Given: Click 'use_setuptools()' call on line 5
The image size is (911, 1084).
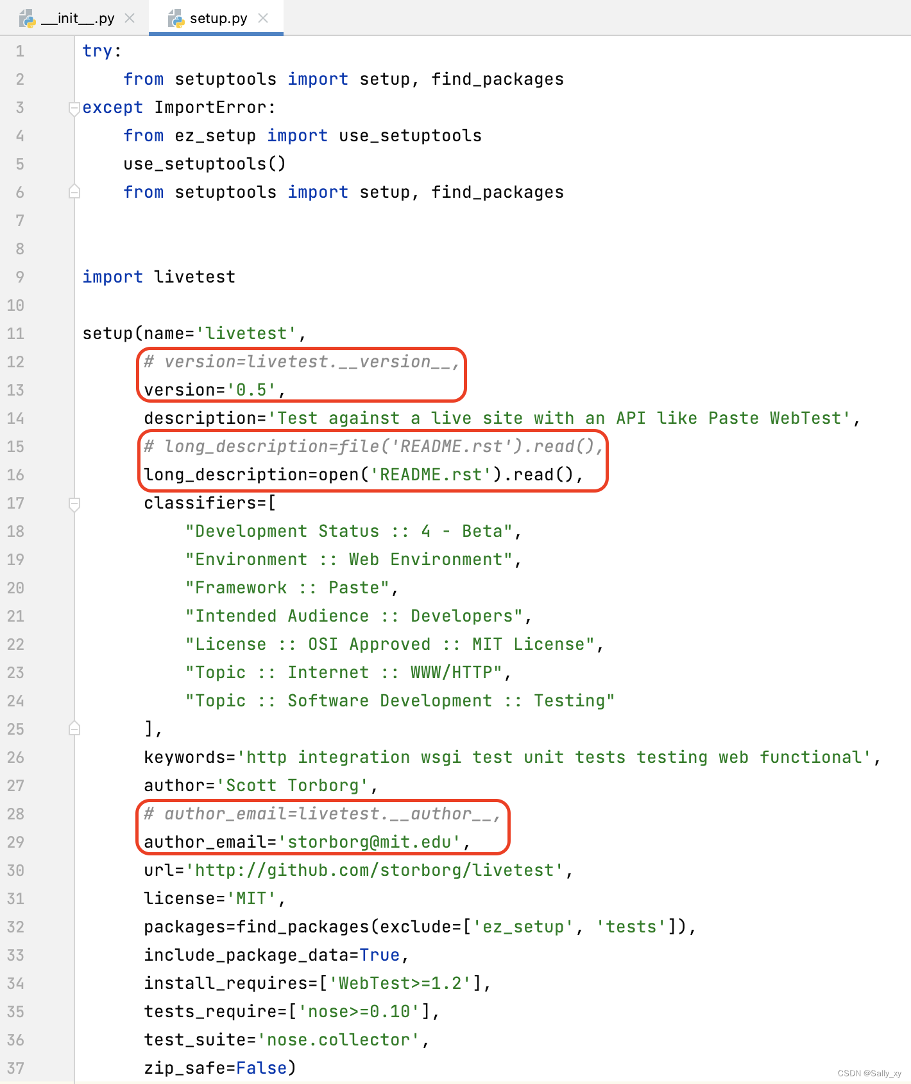Looking at the screenshot, I should [x=205, y=164].
